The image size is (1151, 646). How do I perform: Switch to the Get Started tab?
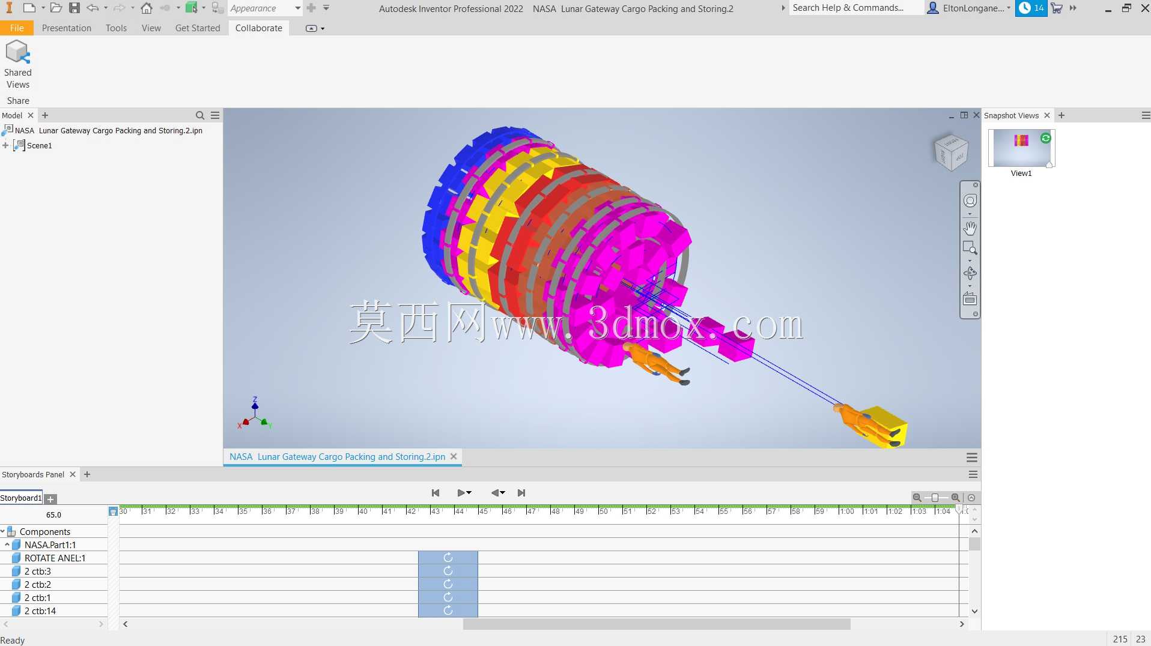tap(198, 28)
